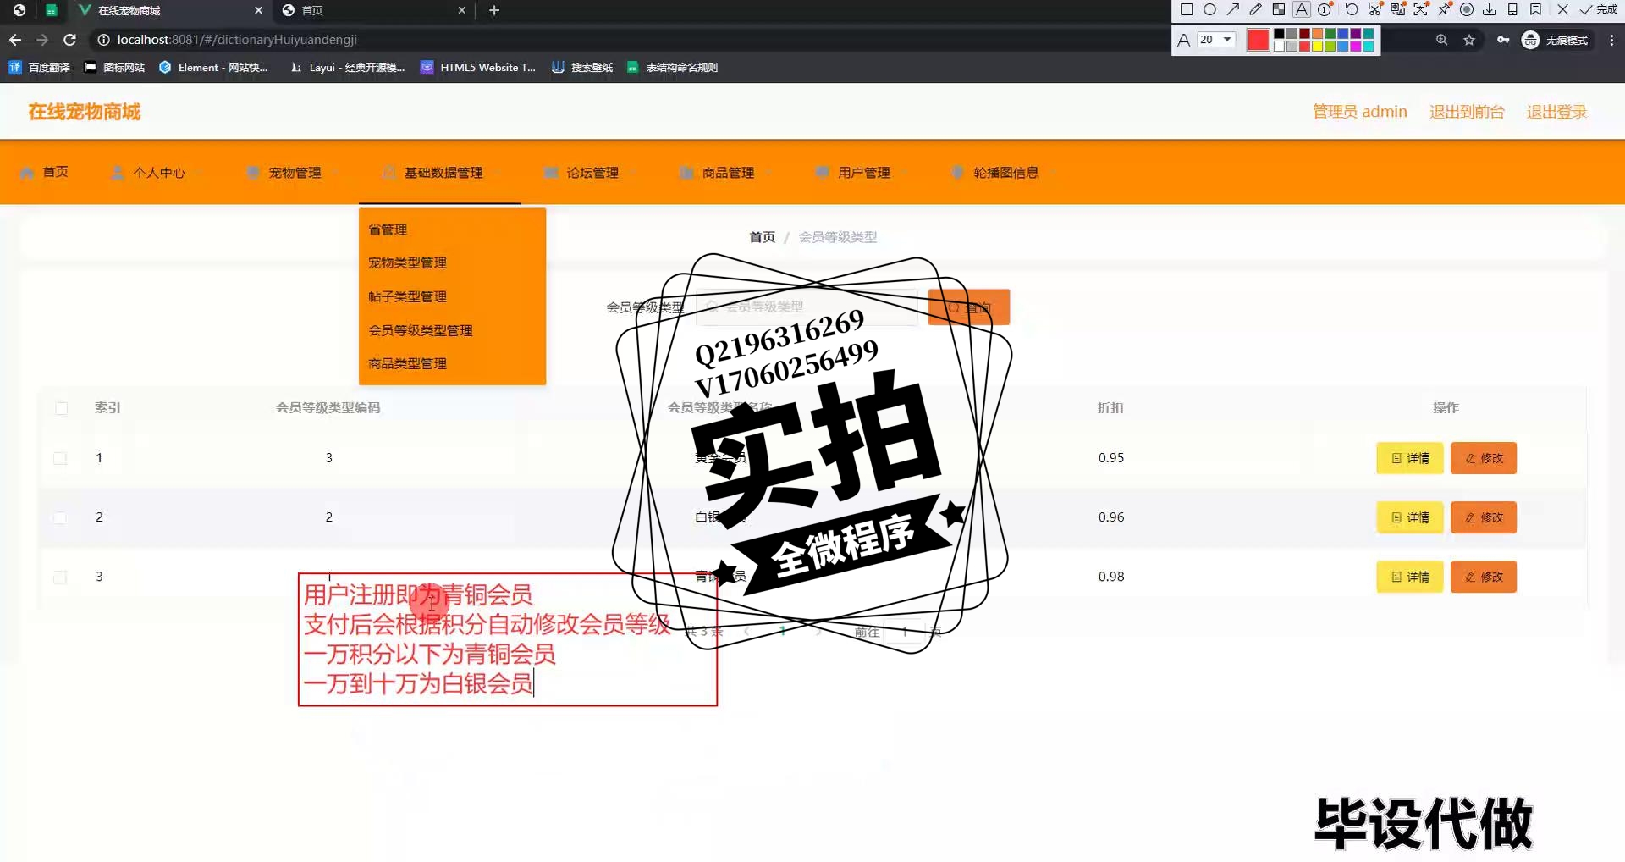
Task: Undo the last annotation
Action: pos(1352,9)
